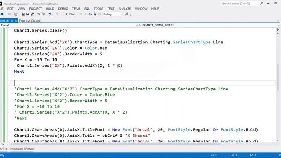Screen dimensions: 281x158
Task: Click the Color.Red code text
Action: [x=96, y=48]
